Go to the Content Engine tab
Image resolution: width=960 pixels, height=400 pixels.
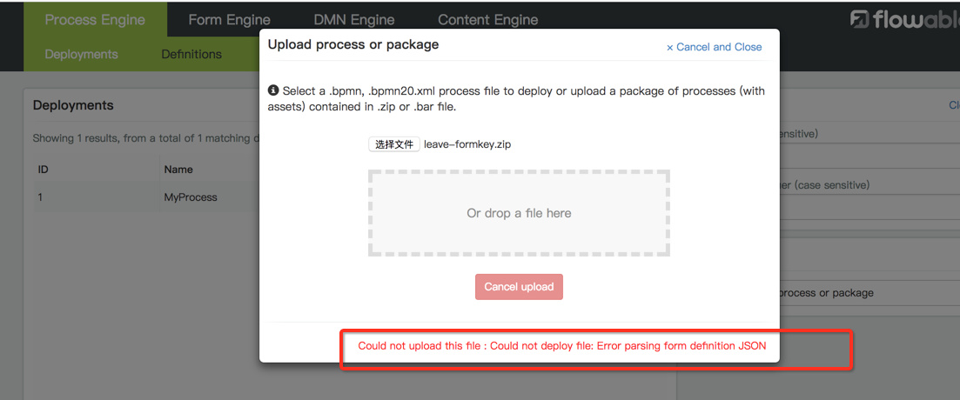point(487,19)
